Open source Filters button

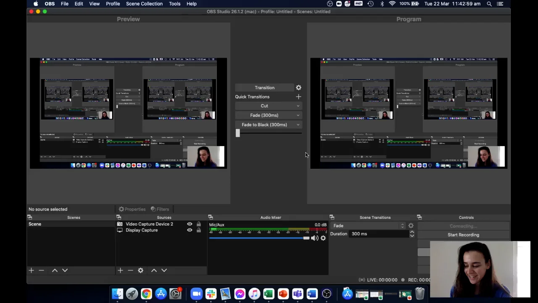[x=160, y=209]
